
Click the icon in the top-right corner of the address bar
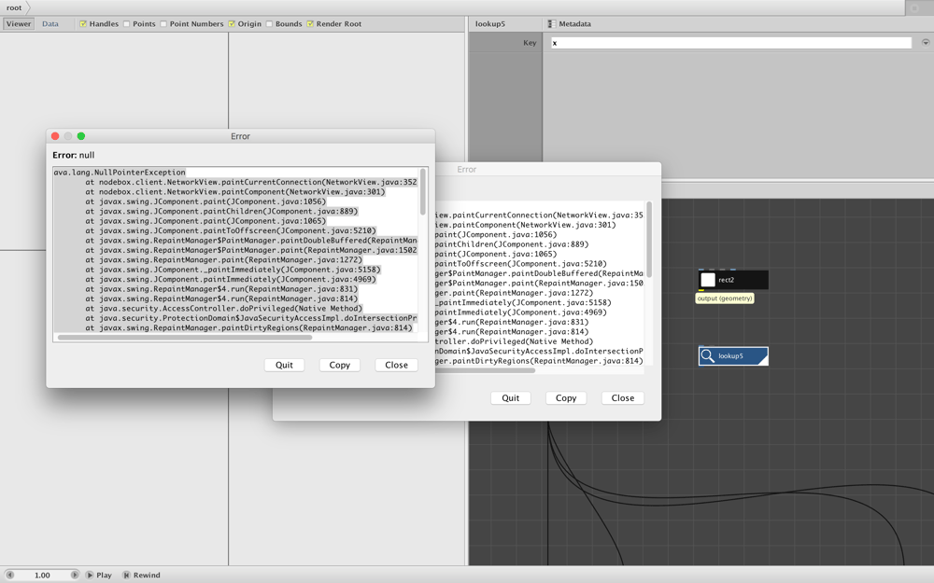[915, 7]
